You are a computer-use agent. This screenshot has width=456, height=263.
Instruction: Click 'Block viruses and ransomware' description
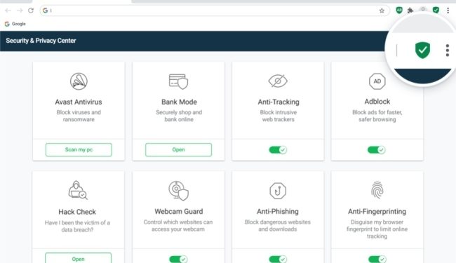click(79, 116)
